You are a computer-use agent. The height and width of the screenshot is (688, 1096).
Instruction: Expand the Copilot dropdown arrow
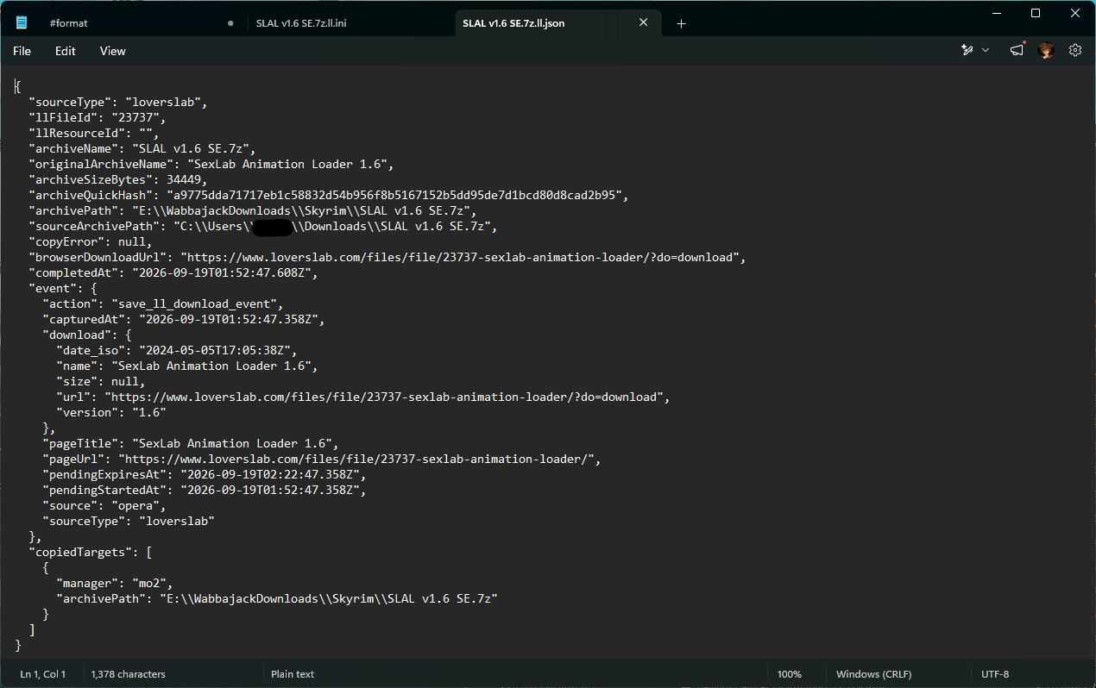click(x=986, y=51)
